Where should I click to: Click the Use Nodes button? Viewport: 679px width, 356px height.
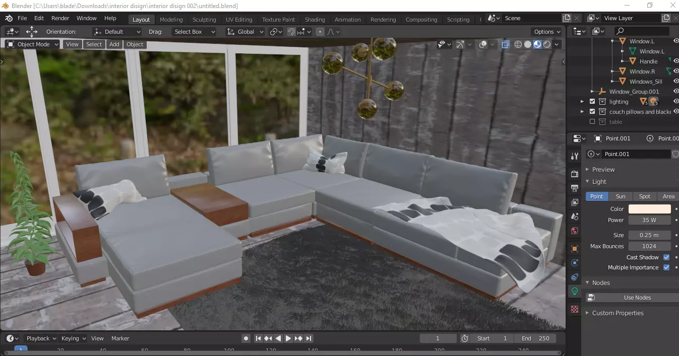click(x=637, y=298)
